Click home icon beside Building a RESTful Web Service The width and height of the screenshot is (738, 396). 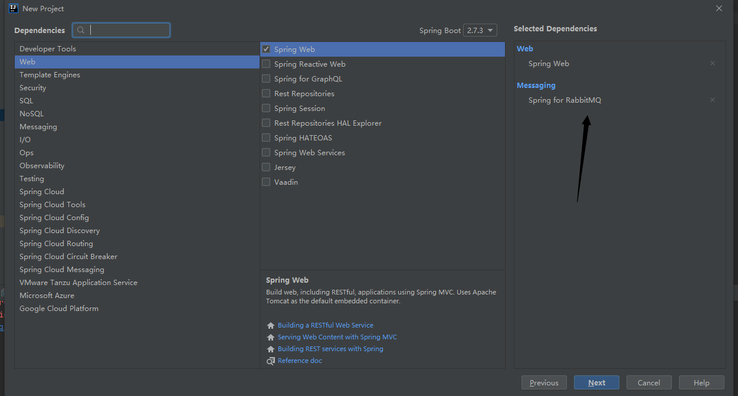(x=271, y=325)
